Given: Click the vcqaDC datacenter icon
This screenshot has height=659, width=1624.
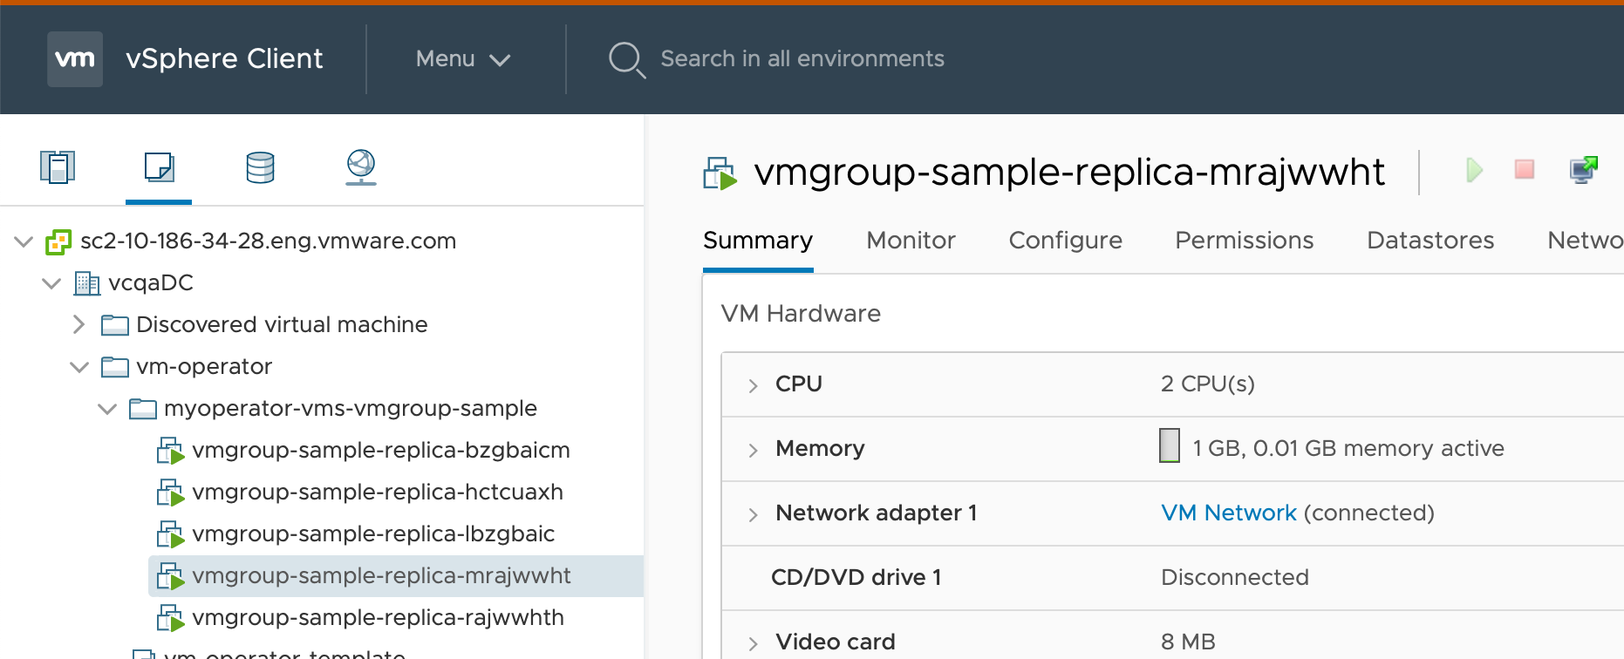Looking at the screenshot, I should click(x=86, y=283).
